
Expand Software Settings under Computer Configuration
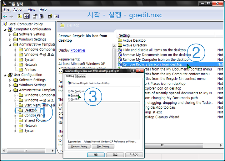click(x=10, y=34)
